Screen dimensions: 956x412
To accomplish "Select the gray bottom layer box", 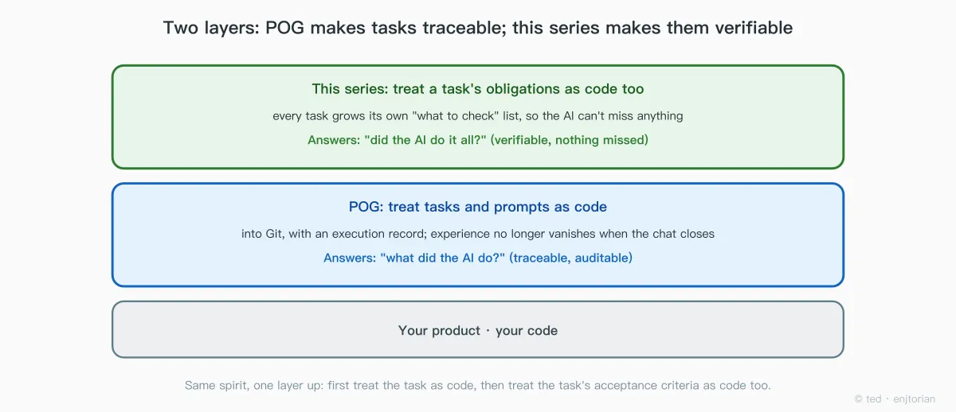I will [478, 329].
